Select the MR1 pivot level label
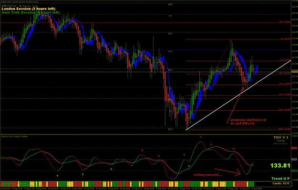The height and width of the screenshot is (190, 298). [x=170, y=34]
